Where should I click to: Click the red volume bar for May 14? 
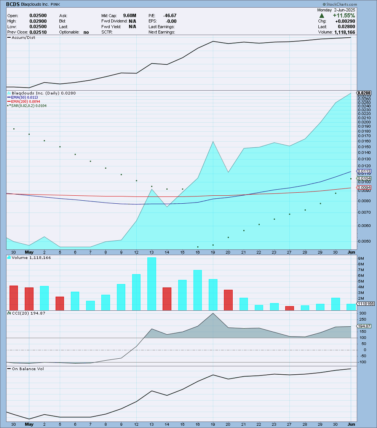[167, 299]
